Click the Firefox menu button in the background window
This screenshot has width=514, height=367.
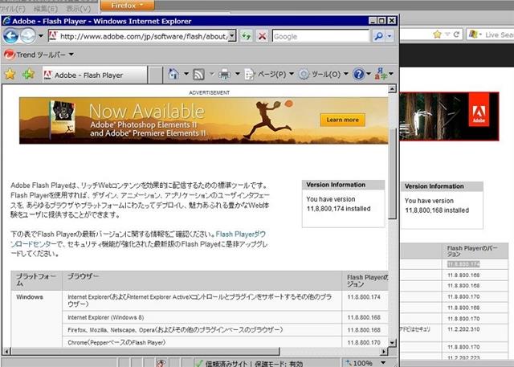pyautogui.click(x=127, y=6)
